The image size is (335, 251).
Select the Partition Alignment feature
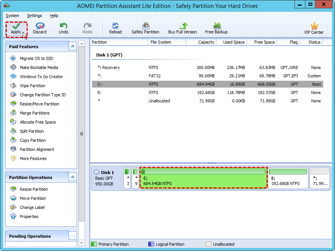[x=32, y=149]
